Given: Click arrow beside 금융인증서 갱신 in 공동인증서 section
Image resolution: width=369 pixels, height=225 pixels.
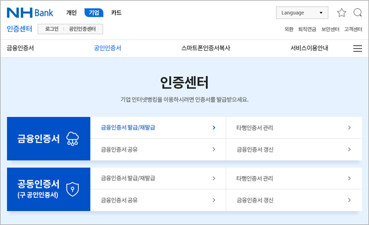Looking at the screenshot, I should (x=349, y=200).
